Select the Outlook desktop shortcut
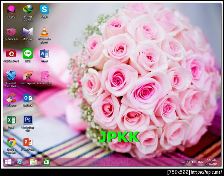Screen dimensions: 224x176 pyautogui.click(x=28, y=100)
